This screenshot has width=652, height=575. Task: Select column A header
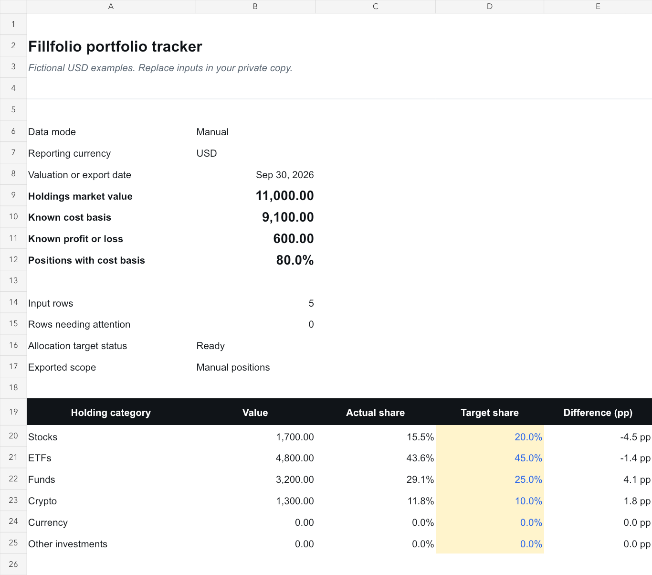tap(111, 7)
